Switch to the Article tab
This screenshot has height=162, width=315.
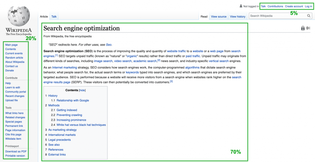click(44, 17)
